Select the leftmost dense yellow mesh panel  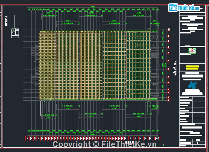click(x=47, y=65)
